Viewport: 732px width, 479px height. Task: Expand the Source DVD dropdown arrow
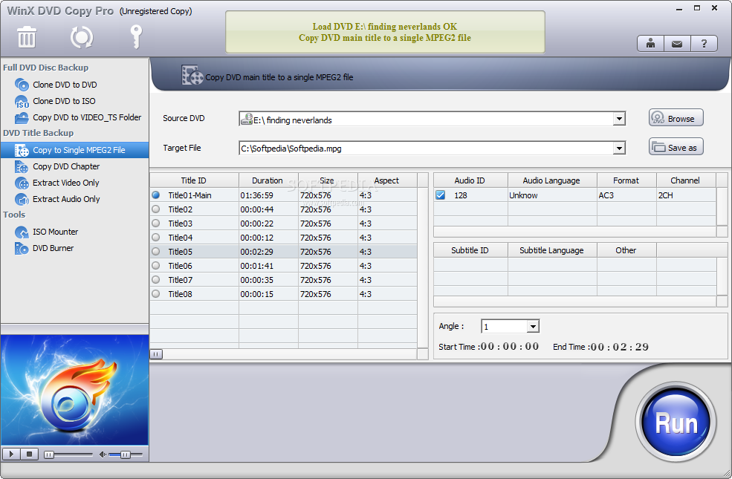(x=619, y=119)
